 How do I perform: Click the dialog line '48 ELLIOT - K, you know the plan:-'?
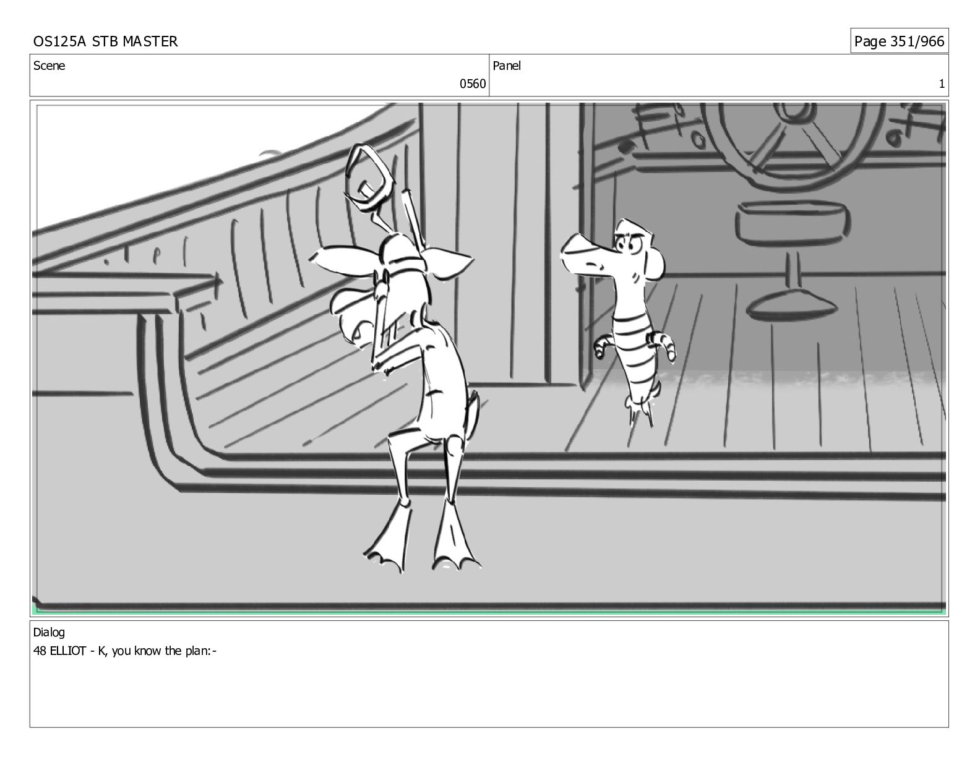click(124, 651)
